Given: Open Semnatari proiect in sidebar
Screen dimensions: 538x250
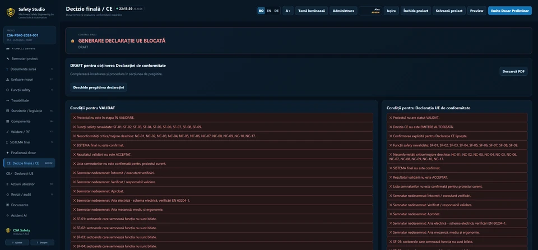Looking at the screenshot, I should click(30, 59).
